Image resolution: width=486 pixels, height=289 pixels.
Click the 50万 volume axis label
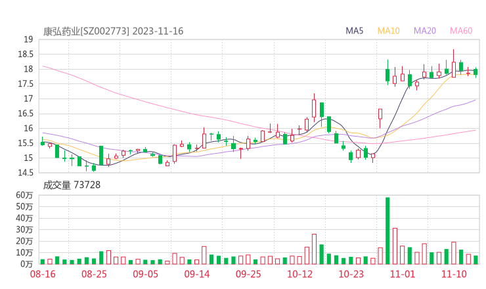coord(24,206)
